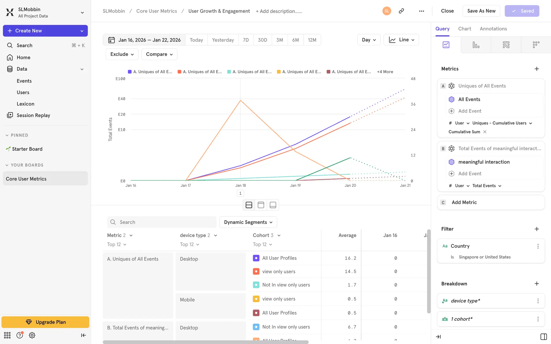Open the Day granularity dropdown
The height and width of the screenshot is (344, 551).
point(368,40)
